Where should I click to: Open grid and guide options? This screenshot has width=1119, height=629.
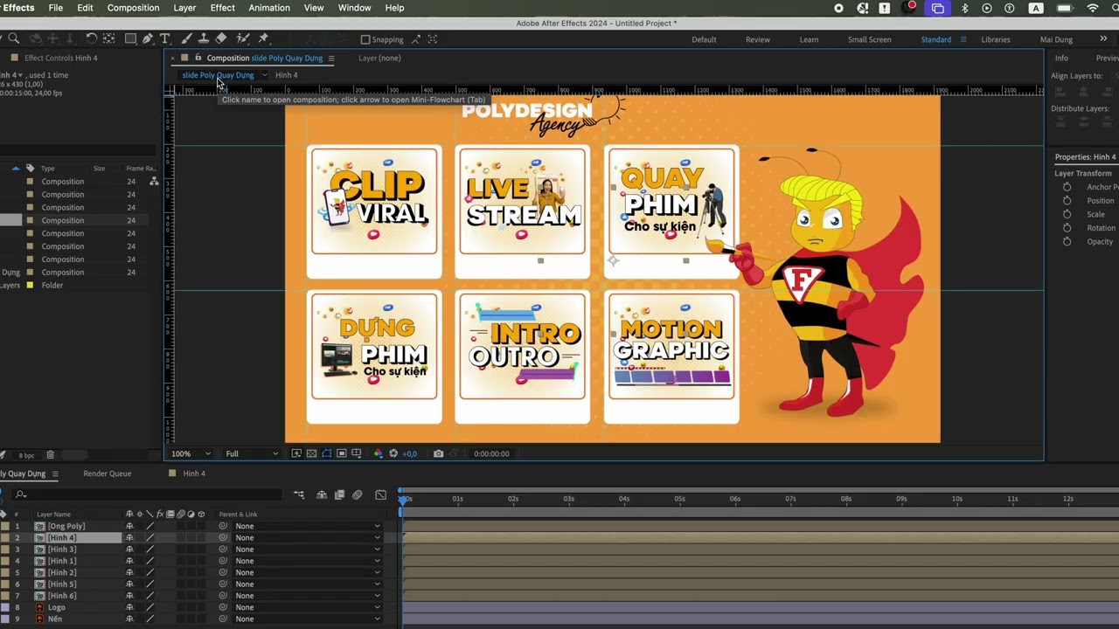[x=358, y=453]
